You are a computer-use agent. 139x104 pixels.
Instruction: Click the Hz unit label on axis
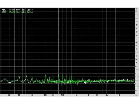coord(136,95)
